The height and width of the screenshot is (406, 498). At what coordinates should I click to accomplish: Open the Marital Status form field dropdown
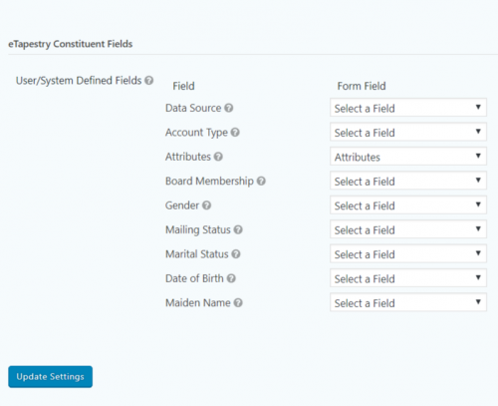pos(408,253)
